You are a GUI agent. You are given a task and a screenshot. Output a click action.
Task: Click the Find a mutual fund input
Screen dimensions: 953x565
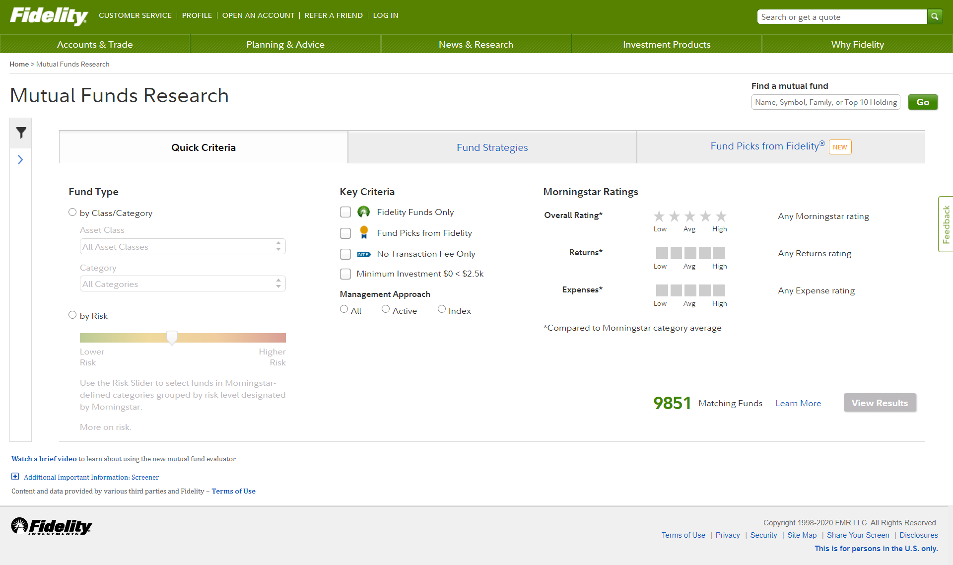pos(825,102)
